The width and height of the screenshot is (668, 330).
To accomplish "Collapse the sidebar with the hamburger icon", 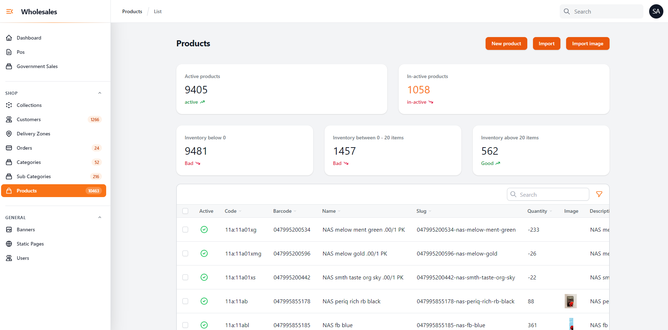I will click(10, 12).
